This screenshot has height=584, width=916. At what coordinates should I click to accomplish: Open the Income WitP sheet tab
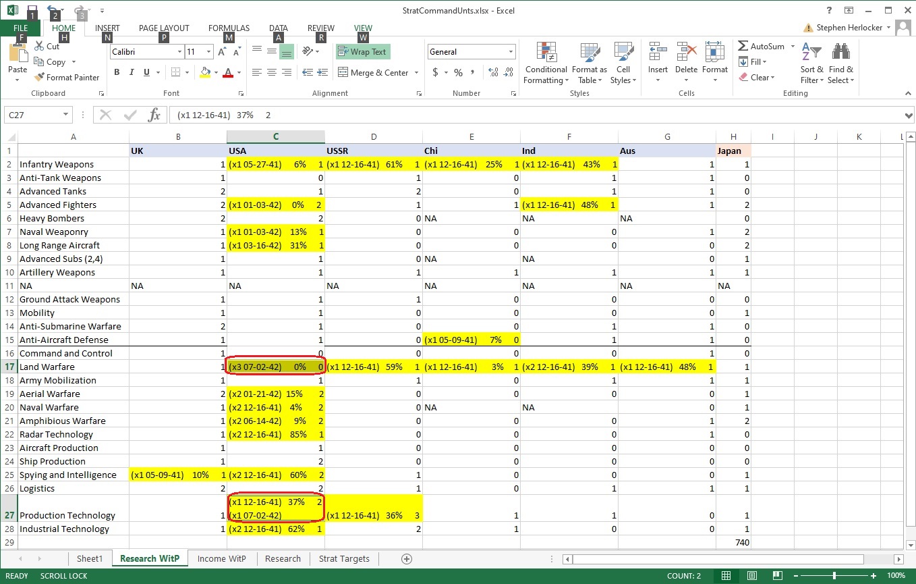tap(222, 558)
